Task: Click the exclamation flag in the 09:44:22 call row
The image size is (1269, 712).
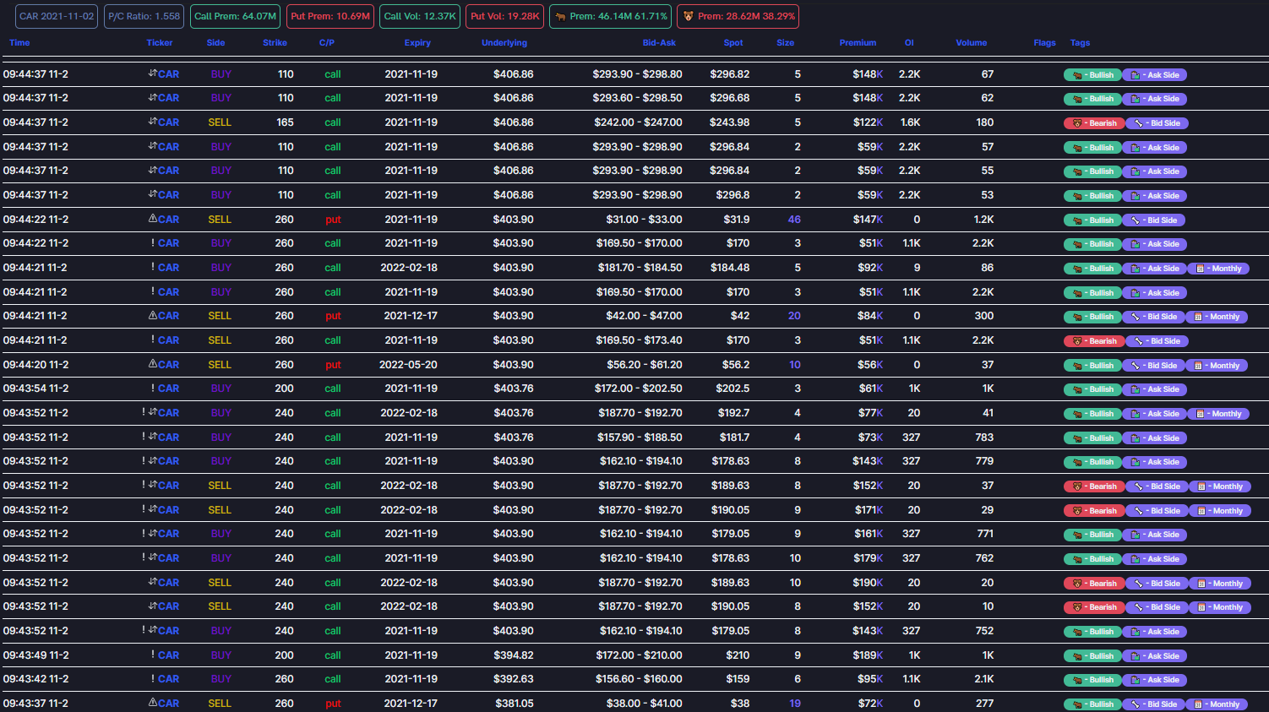Action: [x=153, y=243]
